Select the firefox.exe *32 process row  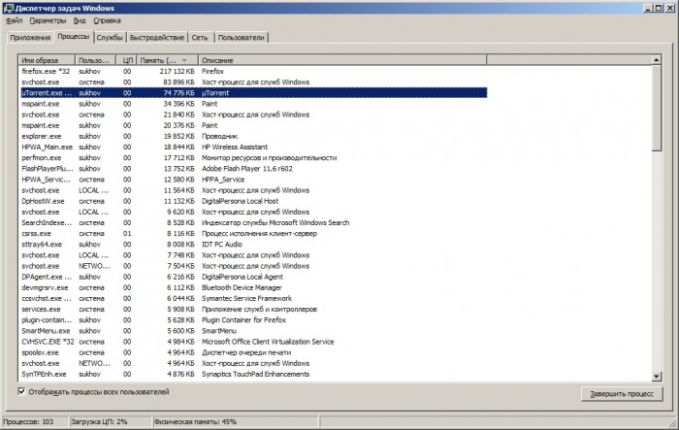click(253, 71)
